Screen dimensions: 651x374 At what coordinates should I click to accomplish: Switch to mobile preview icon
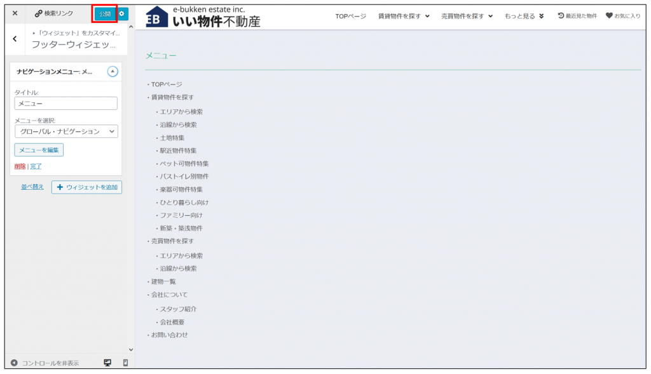tap(125, 363)
